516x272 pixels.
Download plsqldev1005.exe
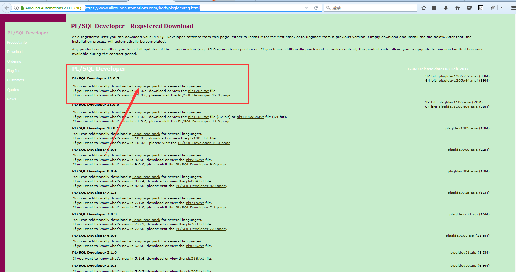[x=461, y=128]
